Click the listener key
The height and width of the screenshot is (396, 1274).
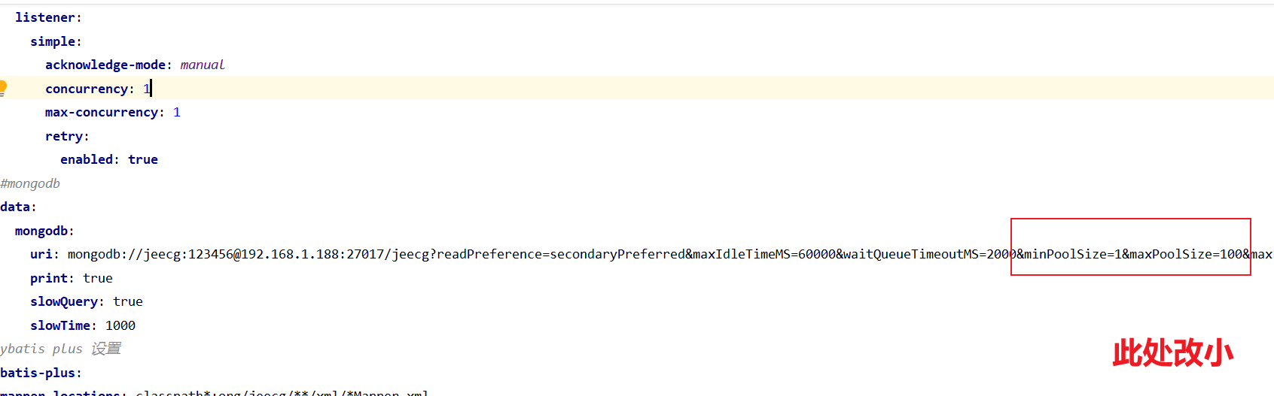pos(45,17)
